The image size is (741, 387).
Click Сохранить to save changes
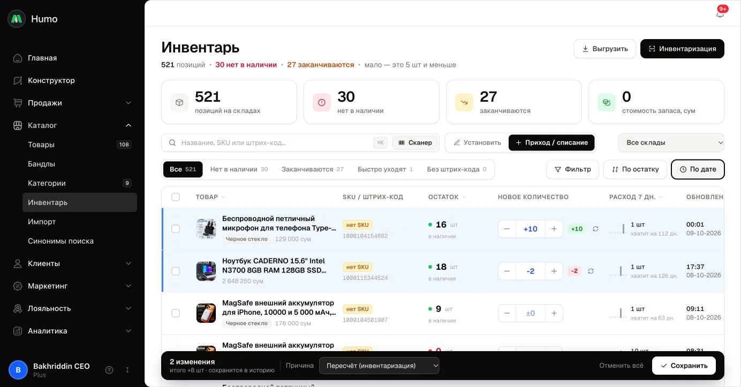[x=684, y=366]
